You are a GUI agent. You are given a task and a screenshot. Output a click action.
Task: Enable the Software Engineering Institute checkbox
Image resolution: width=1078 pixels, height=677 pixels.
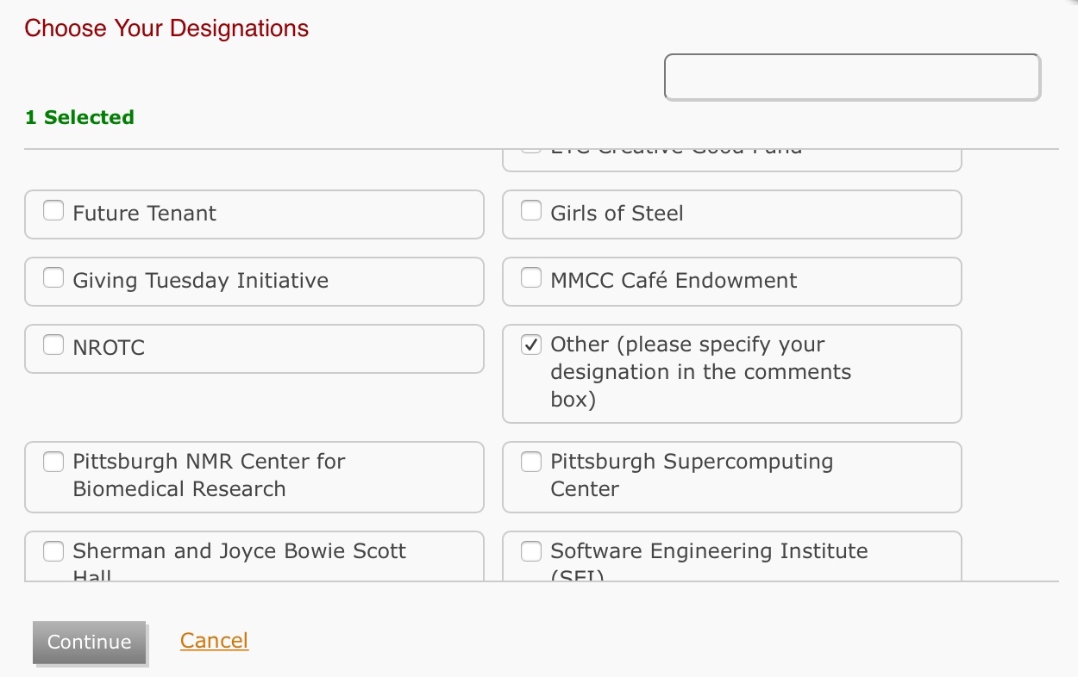click(x=531, y=551)
